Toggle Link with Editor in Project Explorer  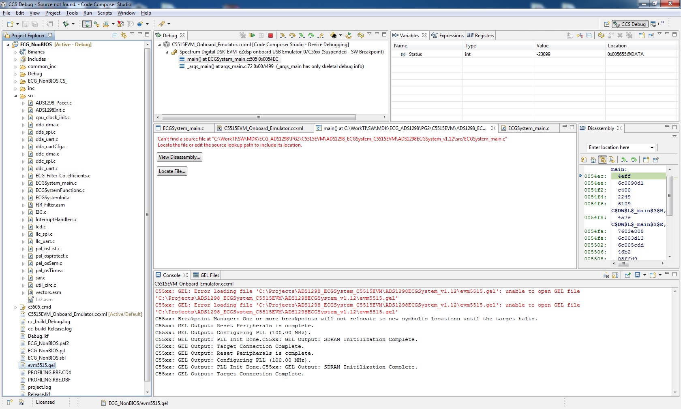[x=124, y=36]
